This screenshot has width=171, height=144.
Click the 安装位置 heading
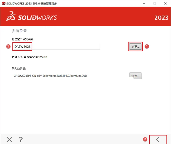coord(19,31)
